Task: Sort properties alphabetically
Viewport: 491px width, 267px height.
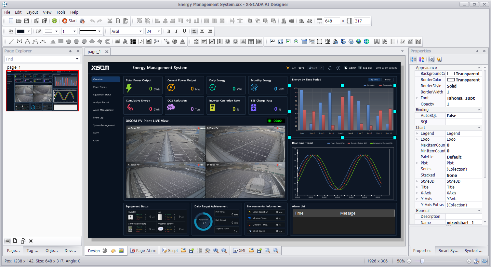Action: (x=421, y=59)
